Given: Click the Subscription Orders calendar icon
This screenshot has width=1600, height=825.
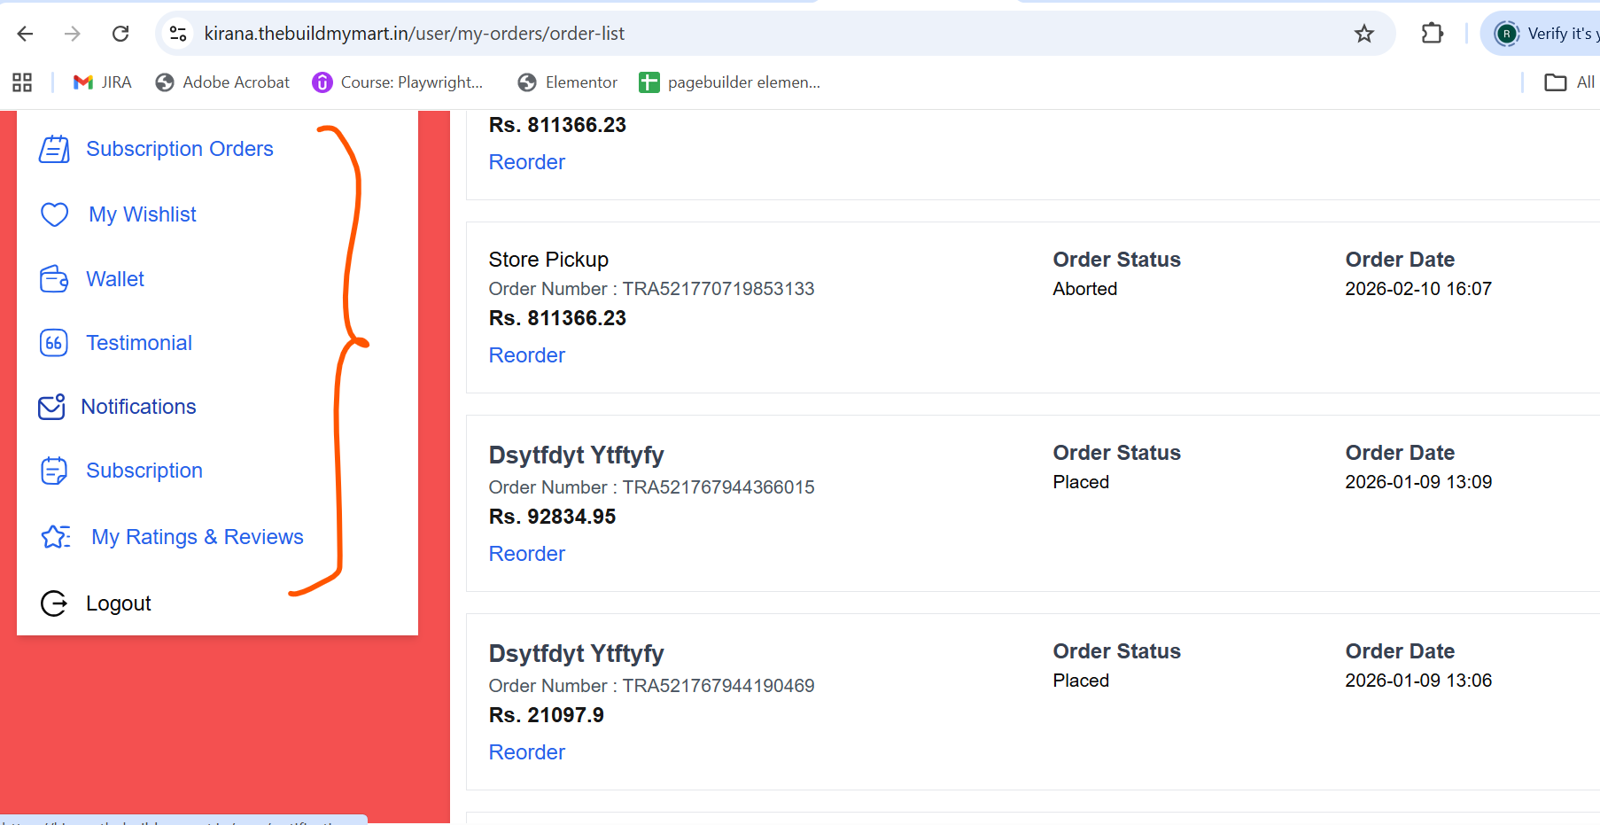Looking at the screenshot, I should (x=54, y=149).
